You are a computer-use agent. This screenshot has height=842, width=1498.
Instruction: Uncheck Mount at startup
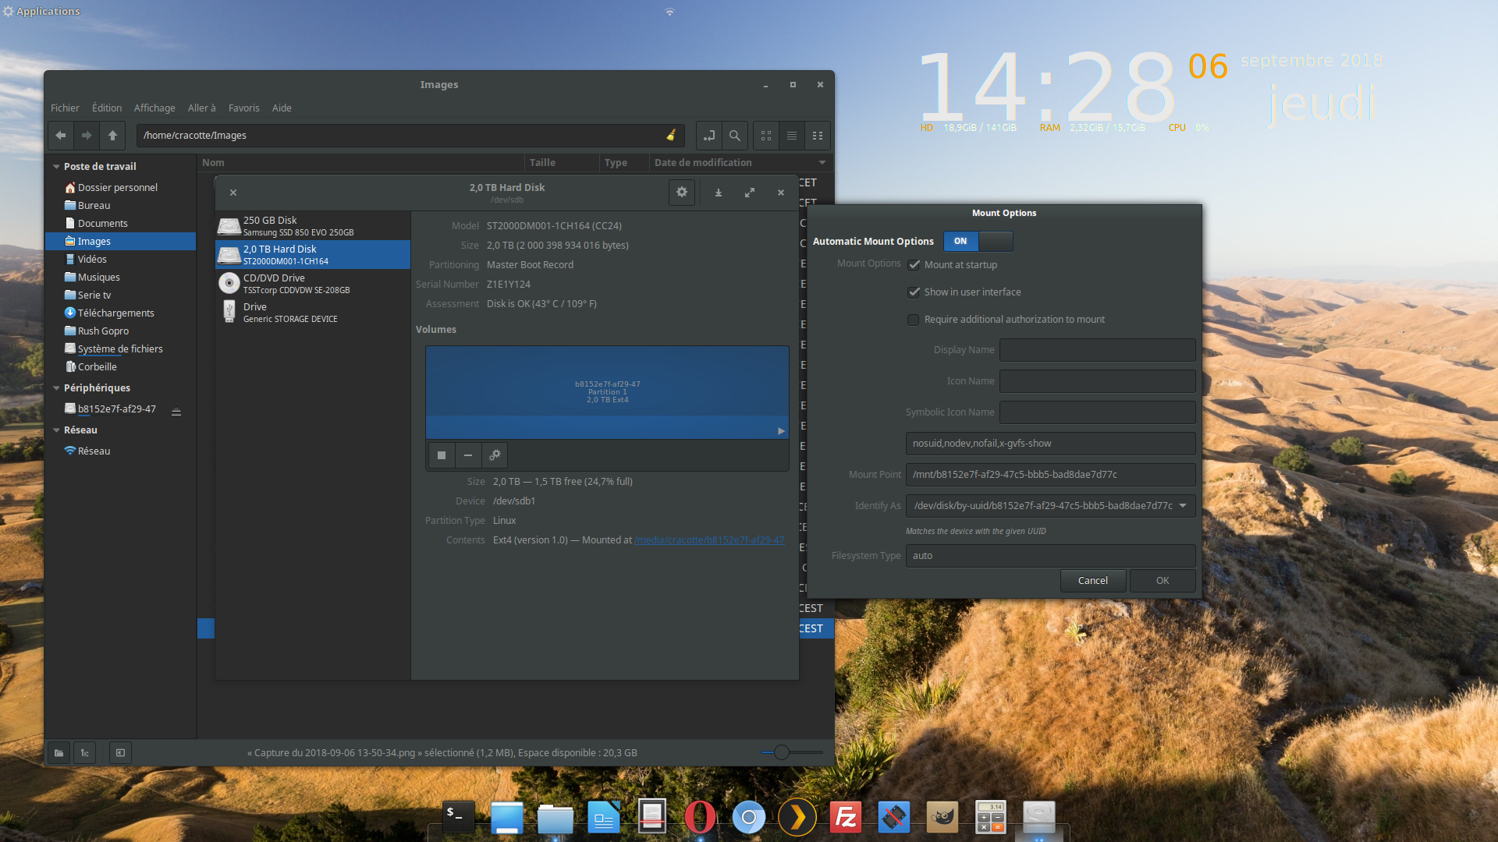tap(914, 265)
